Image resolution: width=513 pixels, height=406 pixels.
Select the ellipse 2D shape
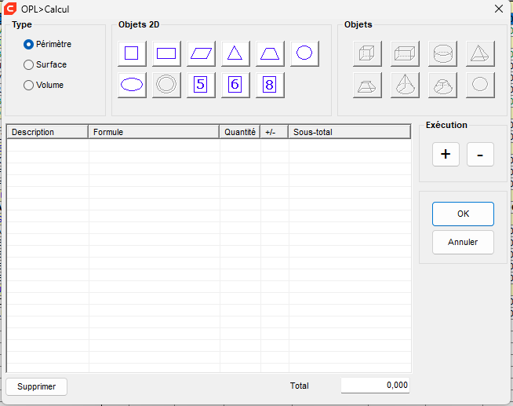coord(132,85)
